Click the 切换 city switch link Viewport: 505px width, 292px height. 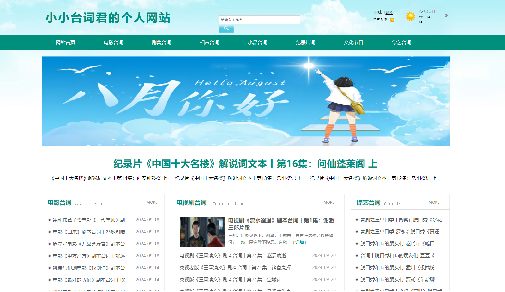(x=389, y=13)
